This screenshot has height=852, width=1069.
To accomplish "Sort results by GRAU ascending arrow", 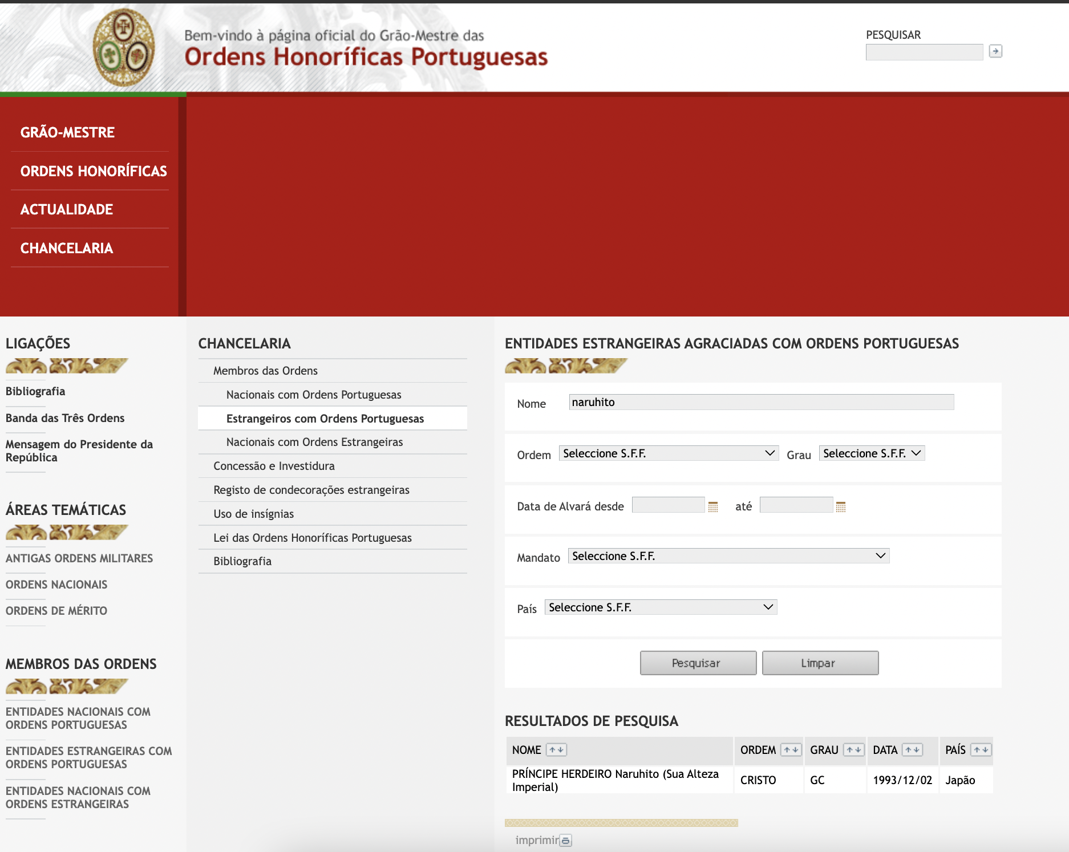I will (849, 750).
